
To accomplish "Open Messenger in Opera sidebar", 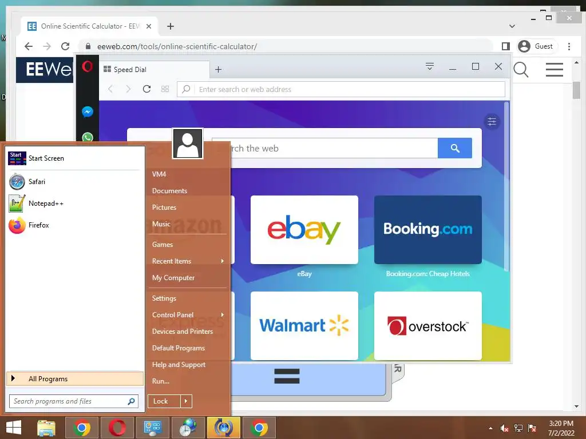I will 88,111.
